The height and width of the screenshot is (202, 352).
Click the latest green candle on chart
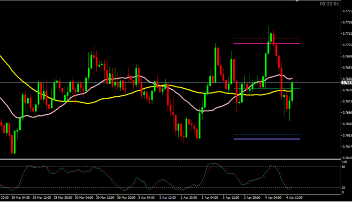tap(292, 92)
